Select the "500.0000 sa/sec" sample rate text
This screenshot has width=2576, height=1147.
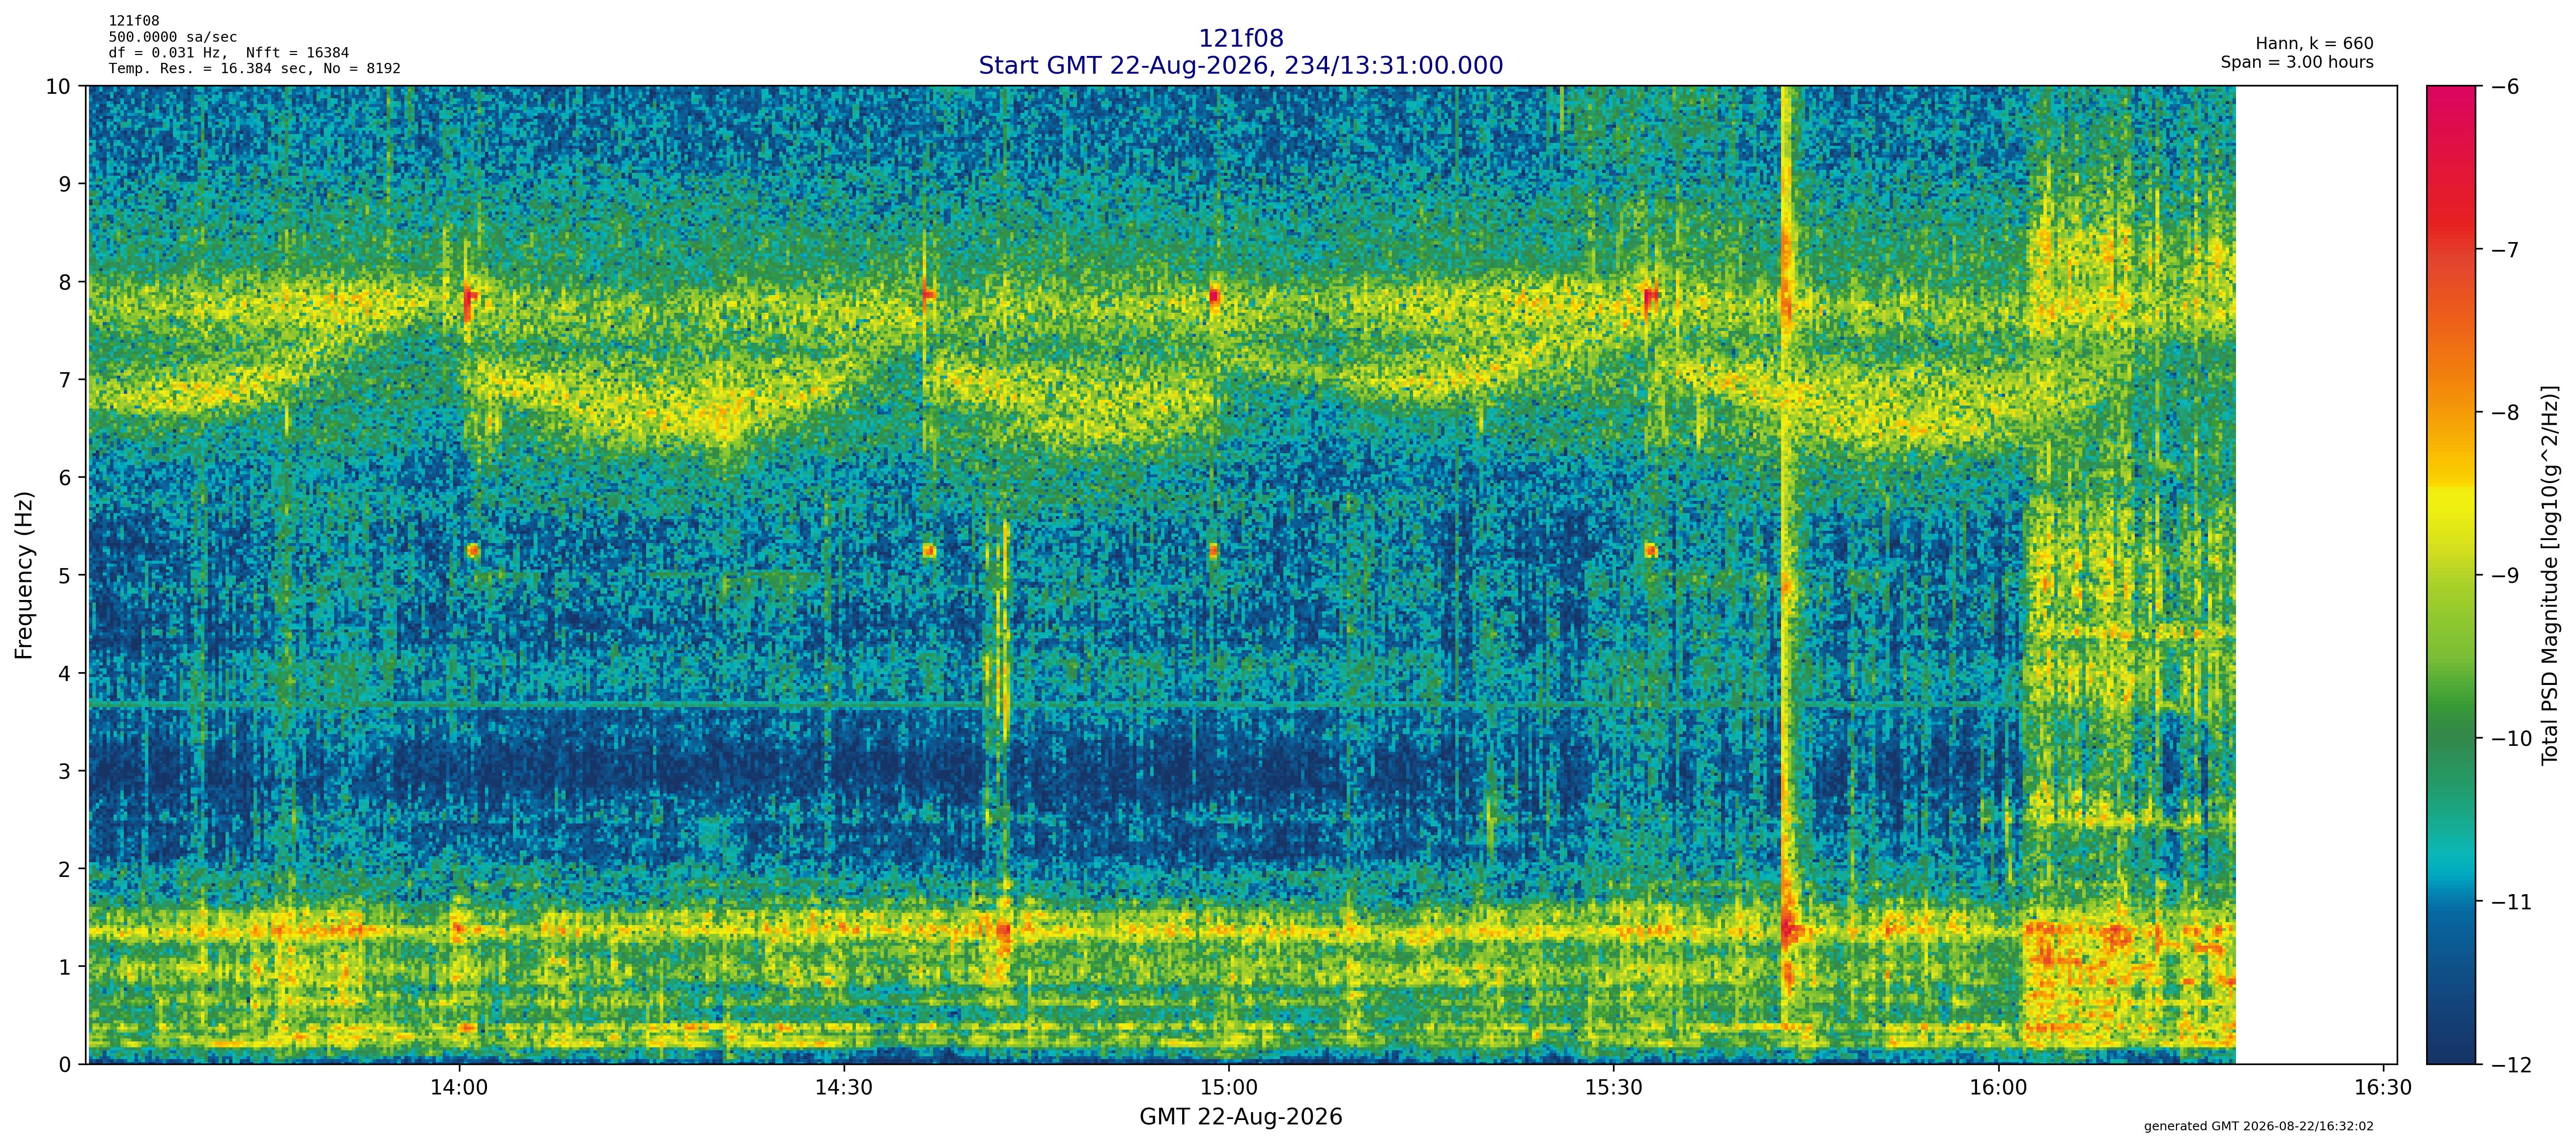(x=173, y=37)
